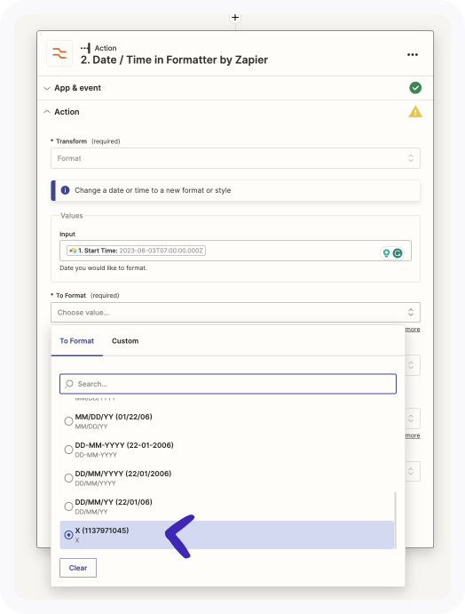Click the format list scrollbar
465x614 pixels.
[x=395, y=520]
